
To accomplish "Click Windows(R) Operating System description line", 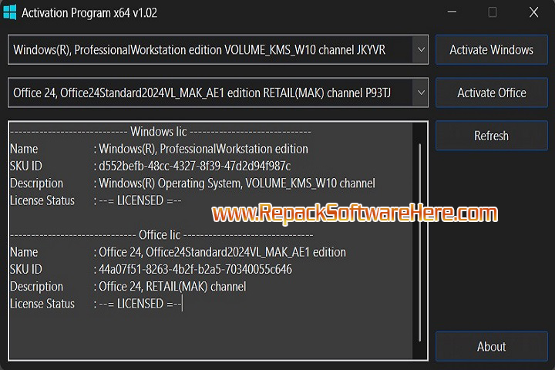I will coord(237,183).
